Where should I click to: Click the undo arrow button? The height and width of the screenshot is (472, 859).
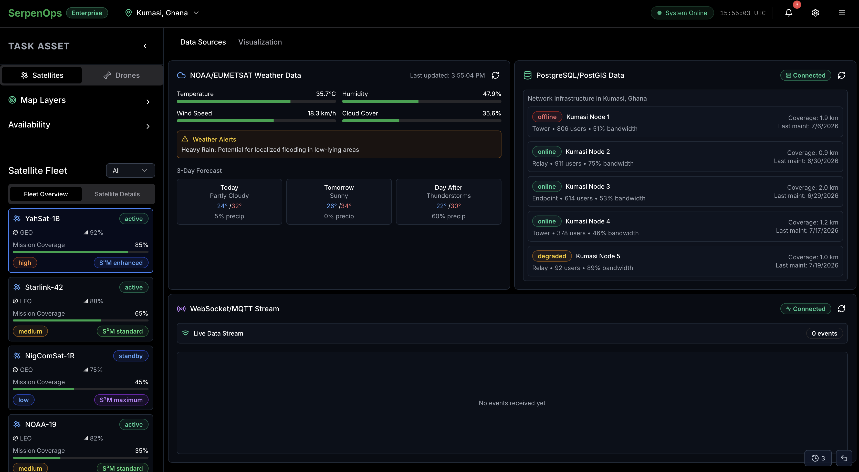click(x=844, y=458)
